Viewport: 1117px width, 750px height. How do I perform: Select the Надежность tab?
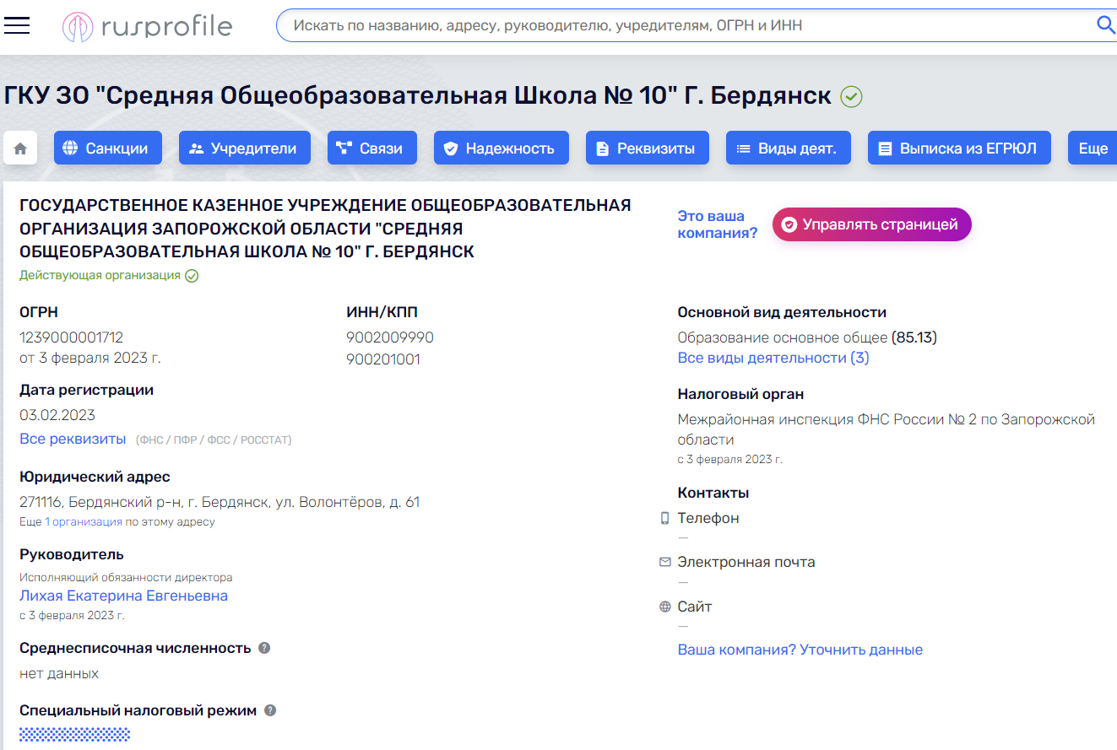pos(500,148)
